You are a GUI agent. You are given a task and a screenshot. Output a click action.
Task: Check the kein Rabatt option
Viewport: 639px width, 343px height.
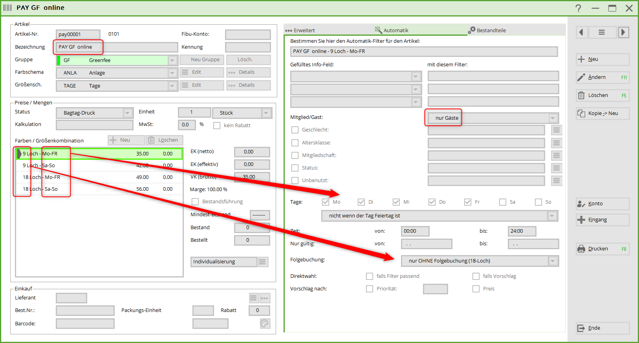click(217, 126)
